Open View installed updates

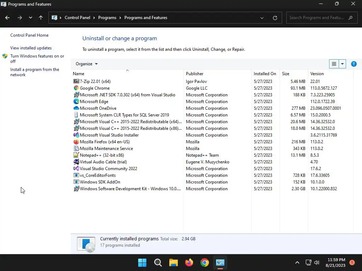click(x=31, y=48)
